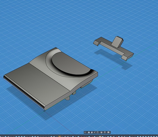Image resolution: width=158 pixels, height=137 pixels.
Task: Select the small clip bracket body
Action: pyautogui.click(x=113, y=49)
